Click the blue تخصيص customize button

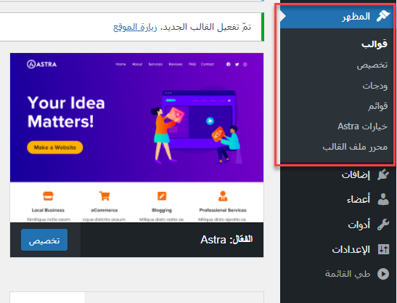coord(44,240)
